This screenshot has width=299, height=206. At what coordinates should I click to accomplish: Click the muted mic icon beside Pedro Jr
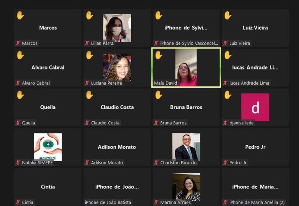click(225, 162)
